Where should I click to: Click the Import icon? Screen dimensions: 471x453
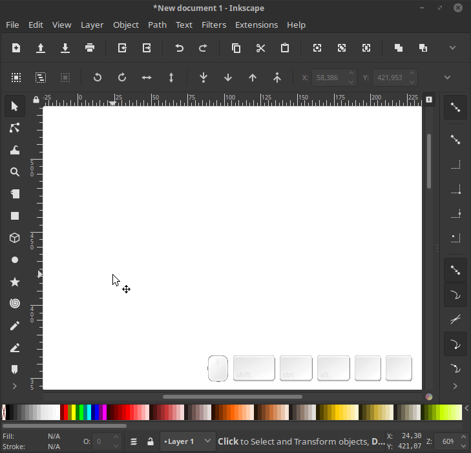(122, 48)
